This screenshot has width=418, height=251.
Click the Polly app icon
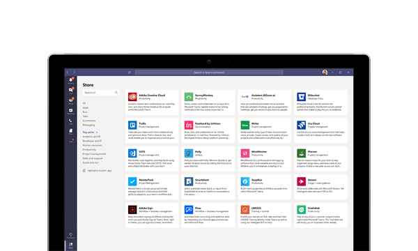[x=189, y=153]
